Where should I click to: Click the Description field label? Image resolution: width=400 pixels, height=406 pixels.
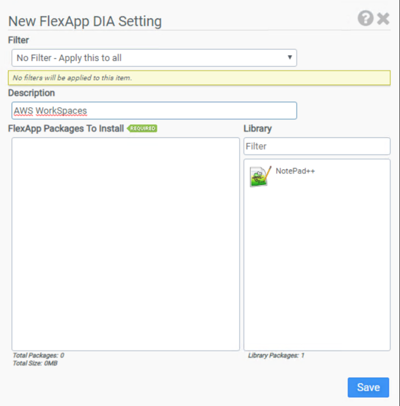click(32, 93)
